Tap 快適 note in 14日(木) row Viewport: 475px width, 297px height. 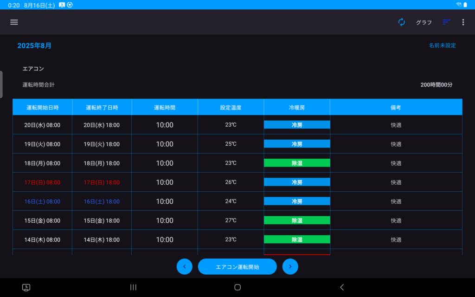point(396,239)
